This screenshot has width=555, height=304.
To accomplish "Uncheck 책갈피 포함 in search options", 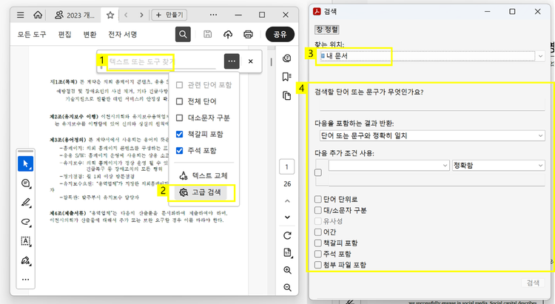I will click(180, 134).
